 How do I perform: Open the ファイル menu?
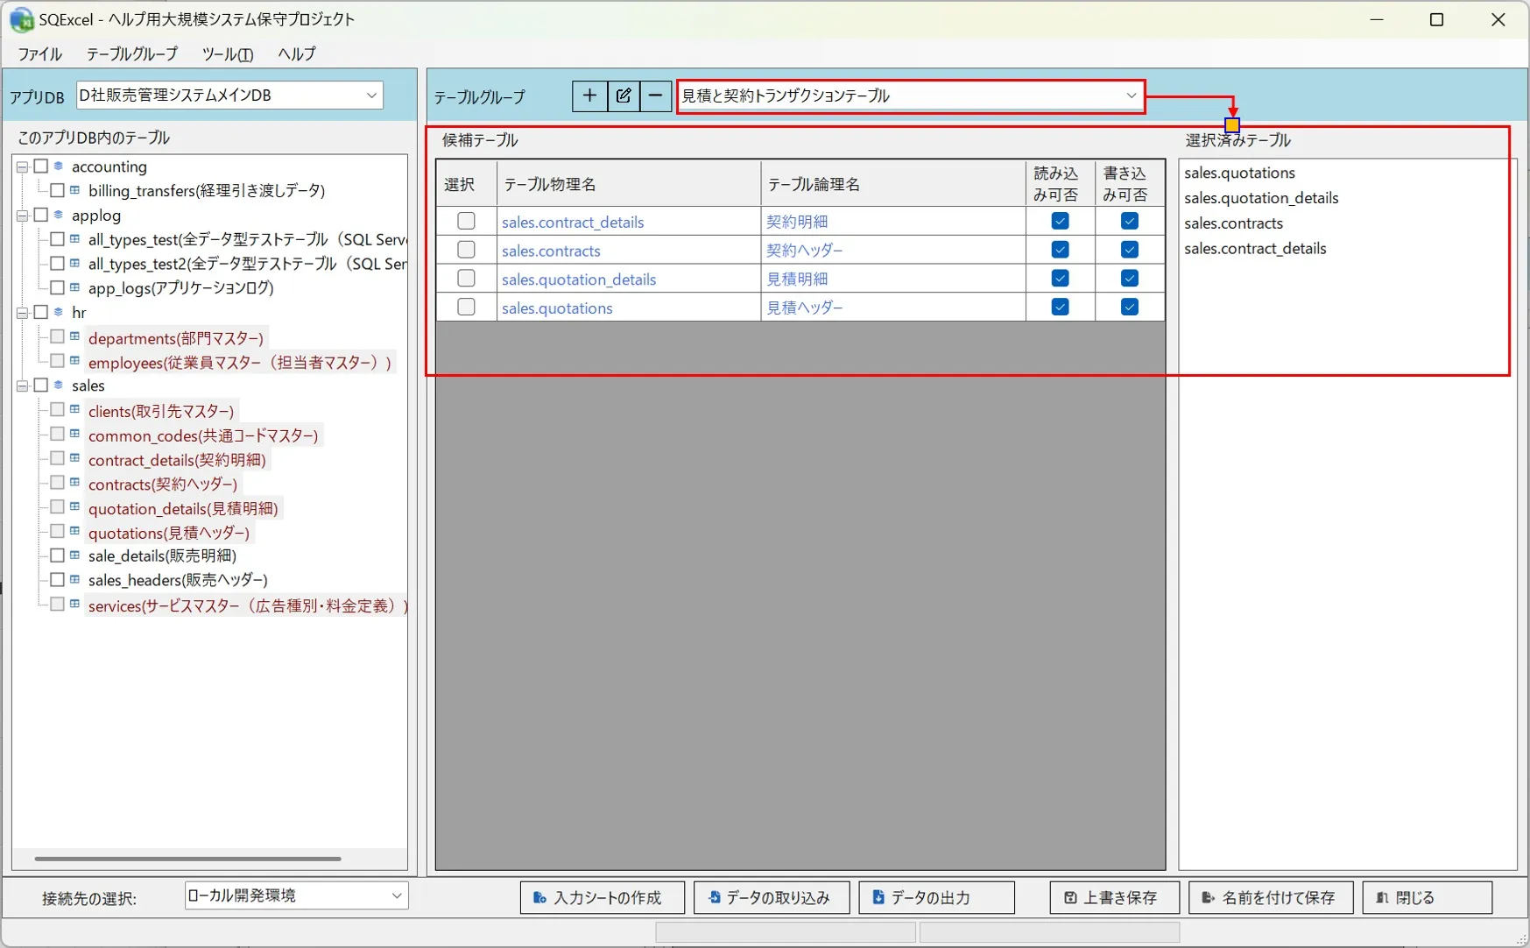coord(40,53)
